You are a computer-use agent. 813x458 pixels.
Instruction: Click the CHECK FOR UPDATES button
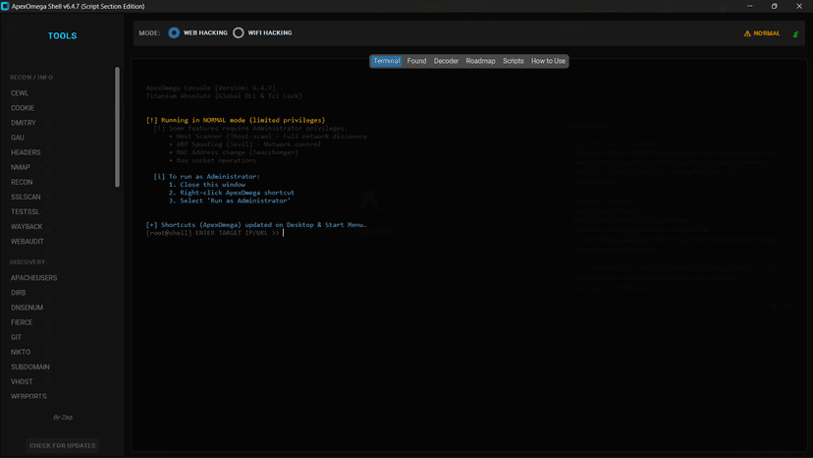62,445
